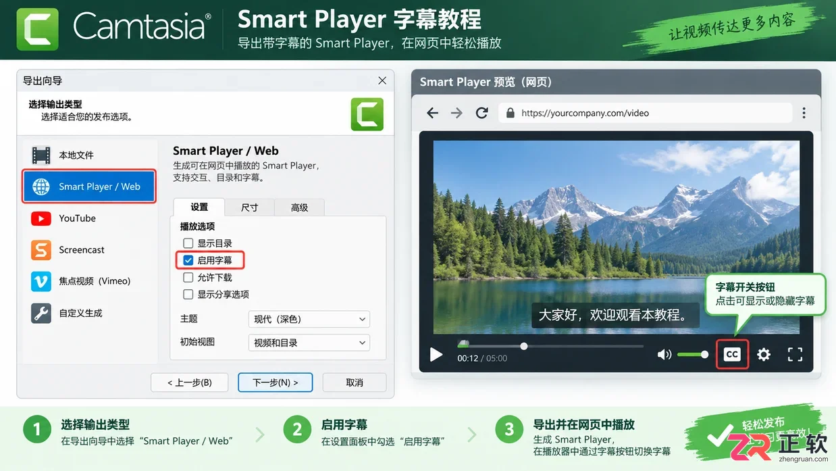Click the browser forward arrow

tap(456, 113)
